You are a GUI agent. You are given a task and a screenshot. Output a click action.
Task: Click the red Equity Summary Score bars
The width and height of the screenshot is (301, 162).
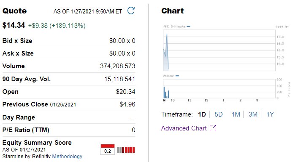click(x=126, y=150)
